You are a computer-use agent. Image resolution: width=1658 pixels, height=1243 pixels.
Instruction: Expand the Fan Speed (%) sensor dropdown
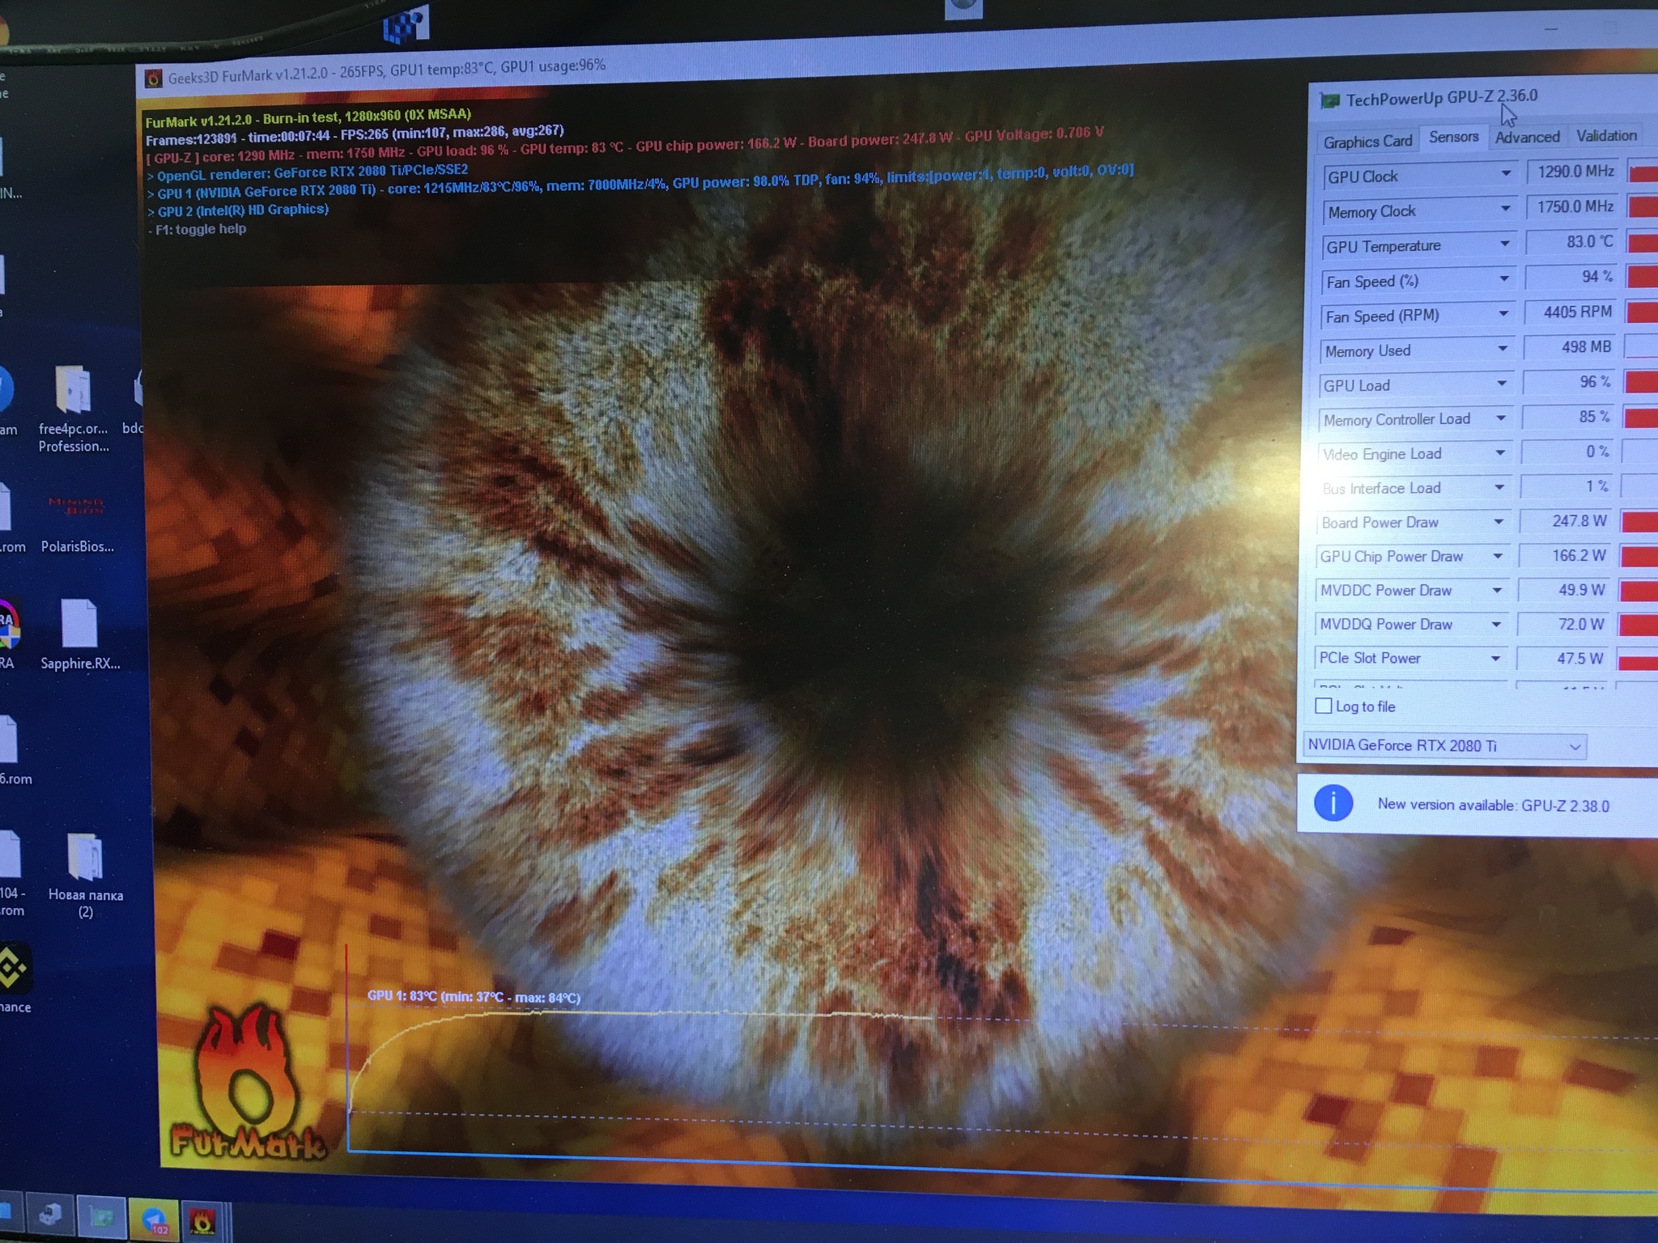1503,279
